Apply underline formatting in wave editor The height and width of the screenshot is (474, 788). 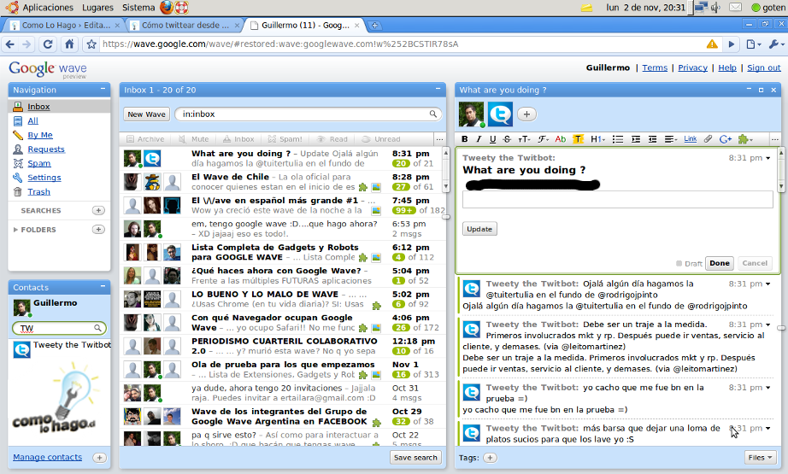(492, 139)
